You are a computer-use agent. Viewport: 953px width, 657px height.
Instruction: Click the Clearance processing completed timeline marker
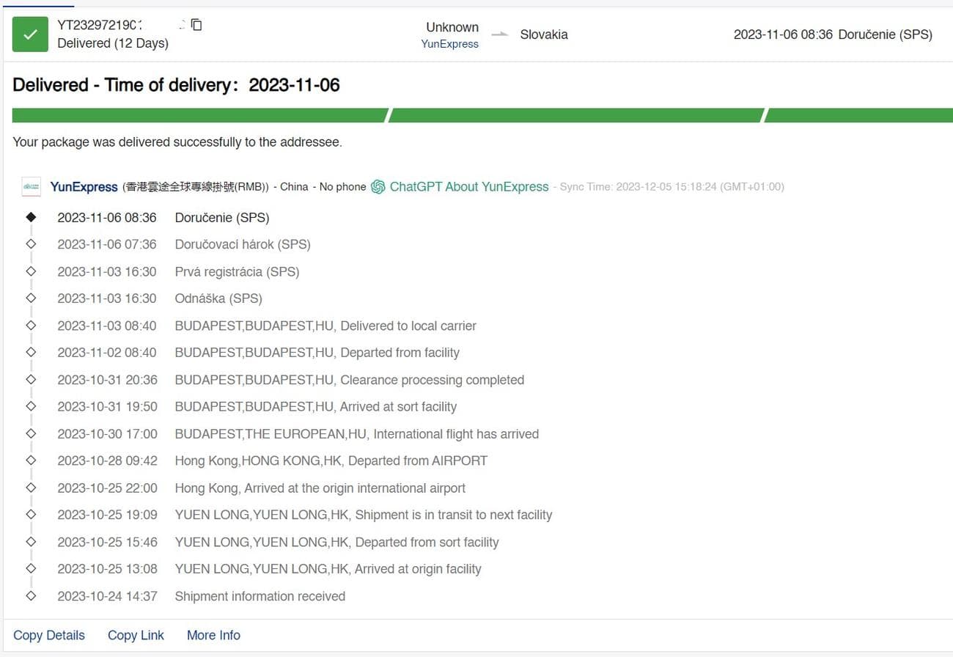tap(31, 380)
